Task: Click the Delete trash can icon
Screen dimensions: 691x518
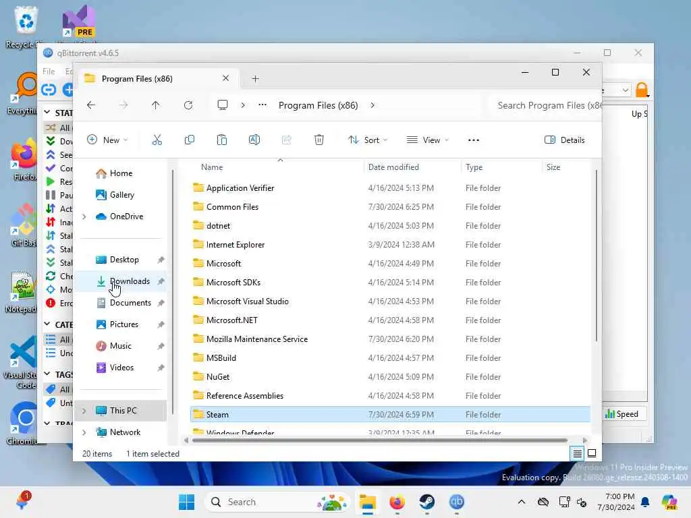Action: pos(319,140)
